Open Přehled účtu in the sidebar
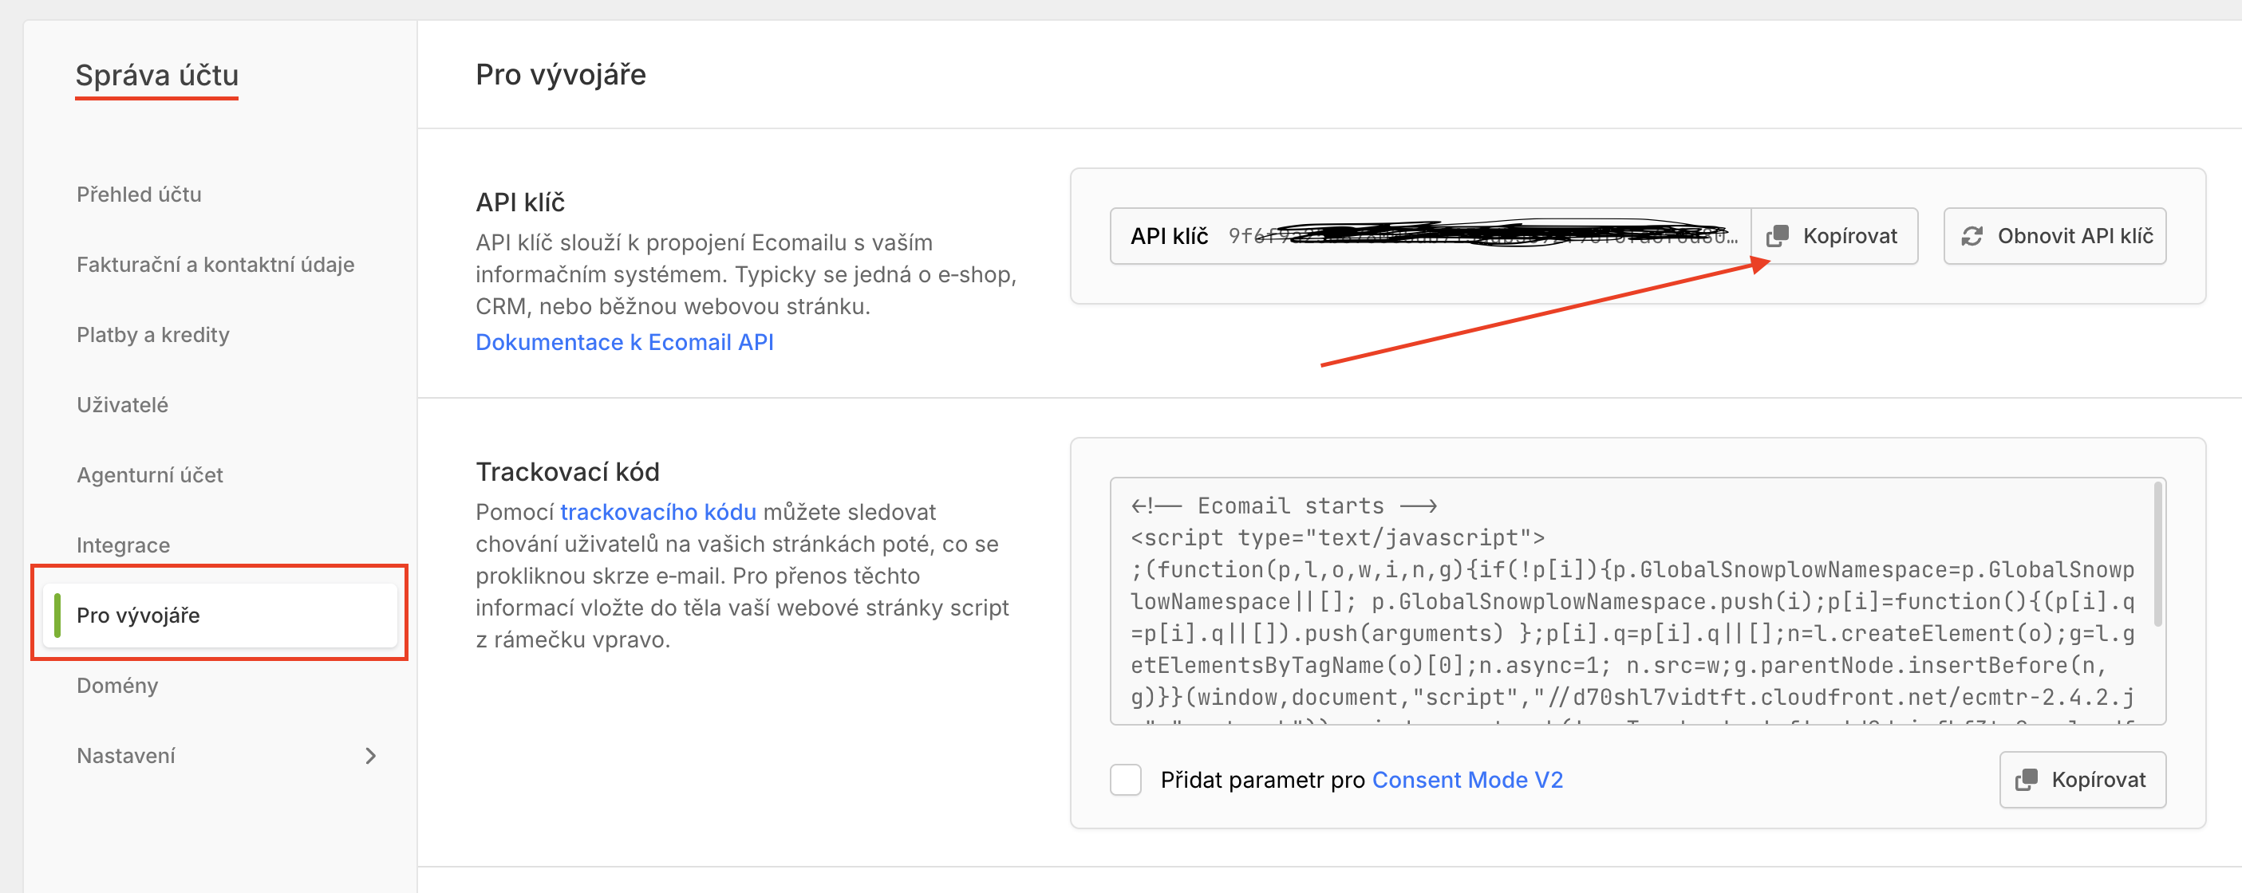 click(x=140, y=195)
